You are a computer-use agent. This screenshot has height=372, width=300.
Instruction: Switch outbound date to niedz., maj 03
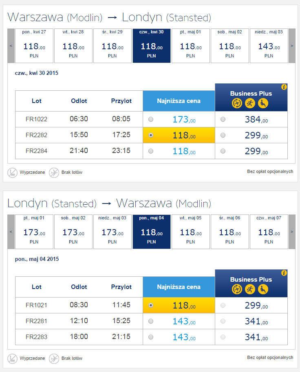click(x=269, y=46)
